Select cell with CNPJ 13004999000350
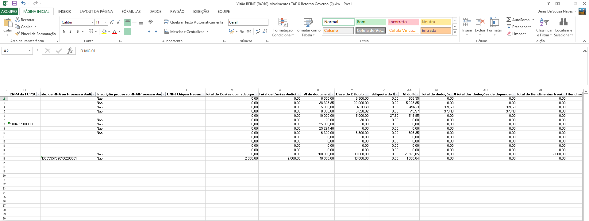 [24, 124]
